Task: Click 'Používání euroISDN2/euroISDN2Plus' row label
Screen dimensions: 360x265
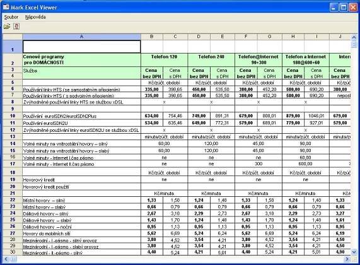Action: 60,116
